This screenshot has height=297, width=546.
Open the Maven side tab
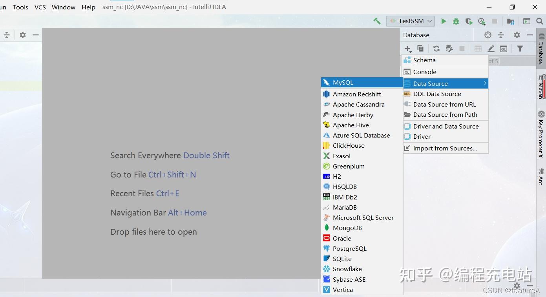(x=541, y=86)
